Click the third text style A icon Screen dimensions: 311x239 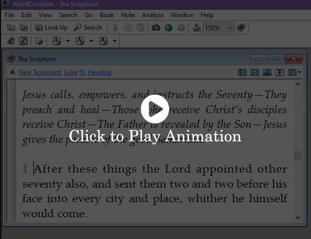pos(103,41)
